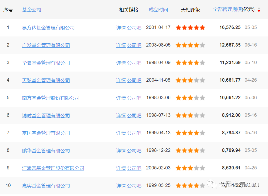This screenshot has height=196, width=268.
Task: Open 广发基金管理有限公司 link
Action: tap(46, 45)
